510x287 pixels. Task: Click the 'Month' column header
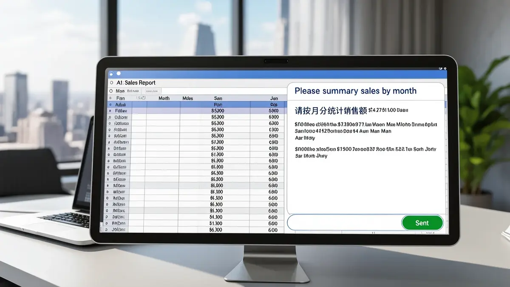pos(164,98)
